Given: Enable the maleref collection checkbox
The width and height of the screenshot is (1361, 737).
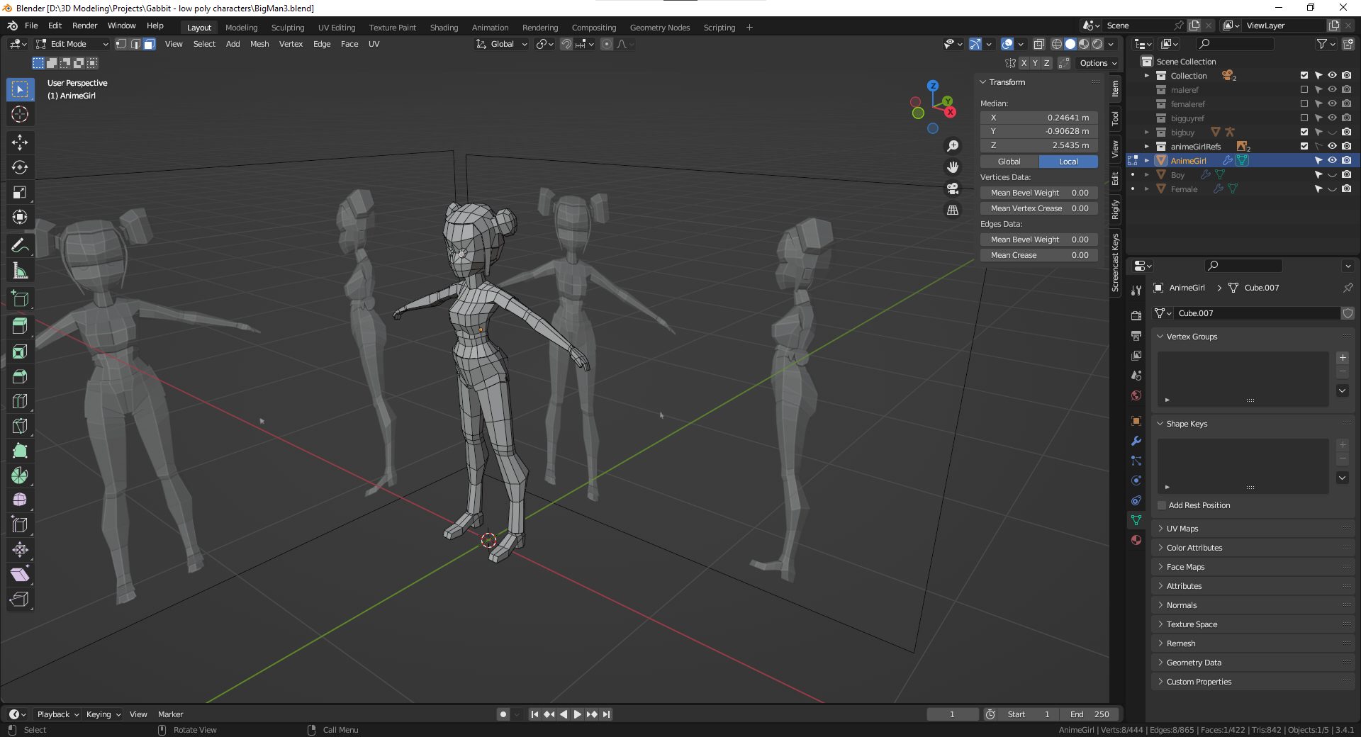Looking at the screenshot, I should coord(1304,90).
